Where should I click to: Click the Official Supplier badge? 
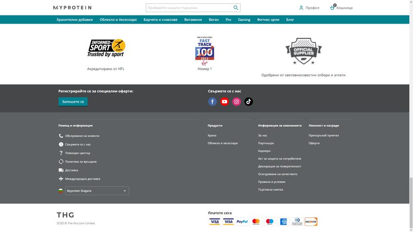[303, 51]
